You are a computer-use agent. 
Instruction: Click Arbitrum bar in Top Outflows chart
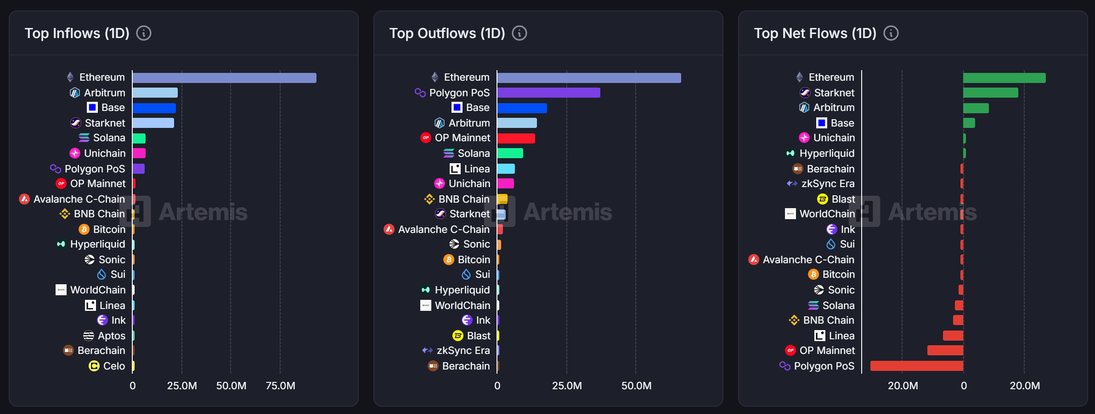(x=517, y=123)
